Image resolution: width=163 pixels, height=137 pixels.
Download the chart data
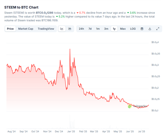tap(150, 29)
